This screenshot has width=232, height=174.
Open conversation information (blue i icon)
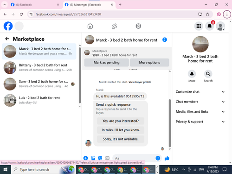click(x=165, y=40)
